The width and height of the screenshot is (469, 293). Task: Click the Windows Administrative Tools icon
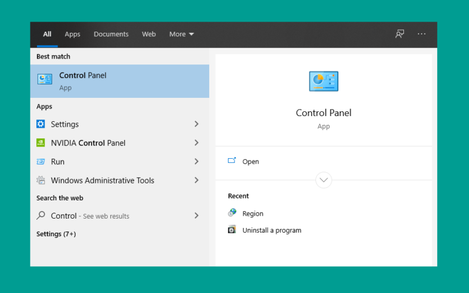(x=40, y=180)
